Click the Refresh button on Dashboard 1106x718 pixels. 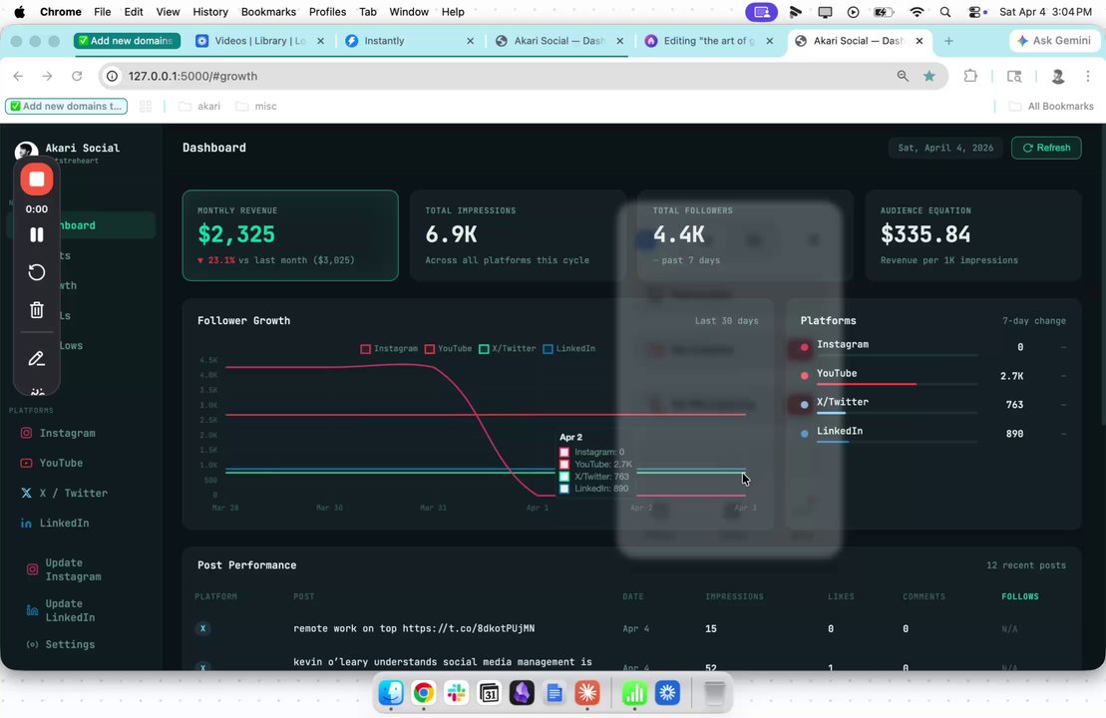(1046, 148)
